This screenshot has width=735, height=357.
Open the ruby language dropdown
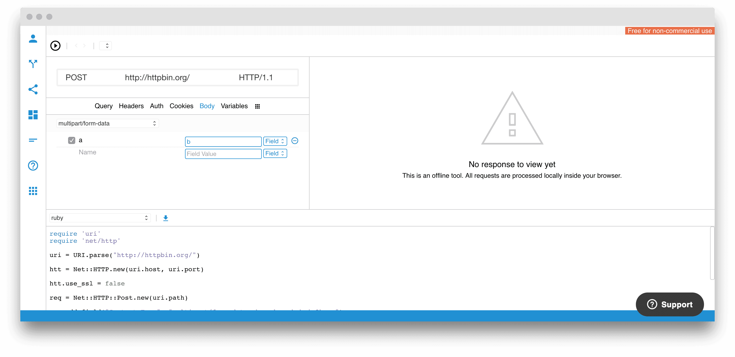pyautogui.click(x=100, y=218)
